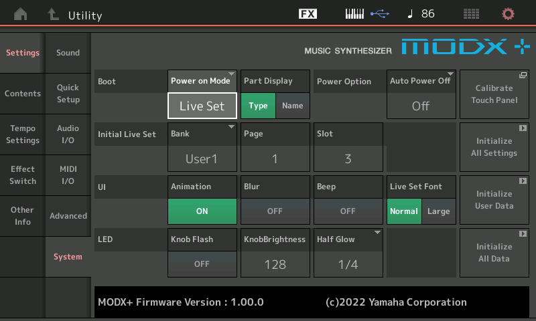This screenshot has height=321, width=536.
Task: Click the exit up-arrow icon
Action: pyautogui.click(x=53, y=14)
